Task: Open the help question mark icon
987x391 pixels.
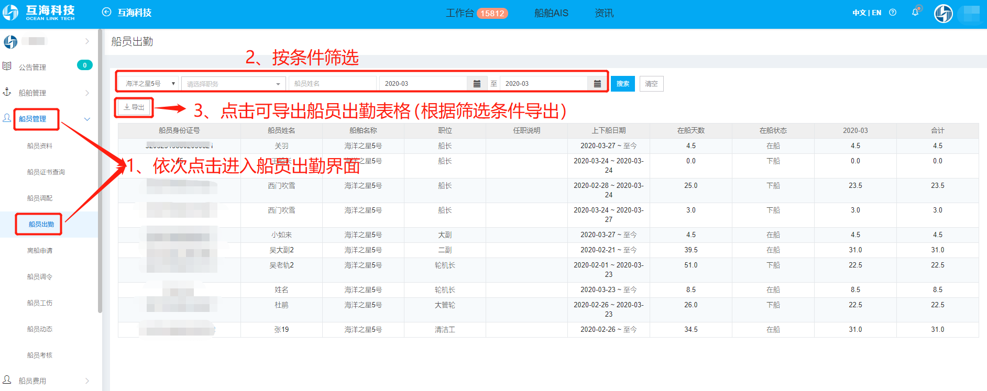Action: tap(893, 13)
